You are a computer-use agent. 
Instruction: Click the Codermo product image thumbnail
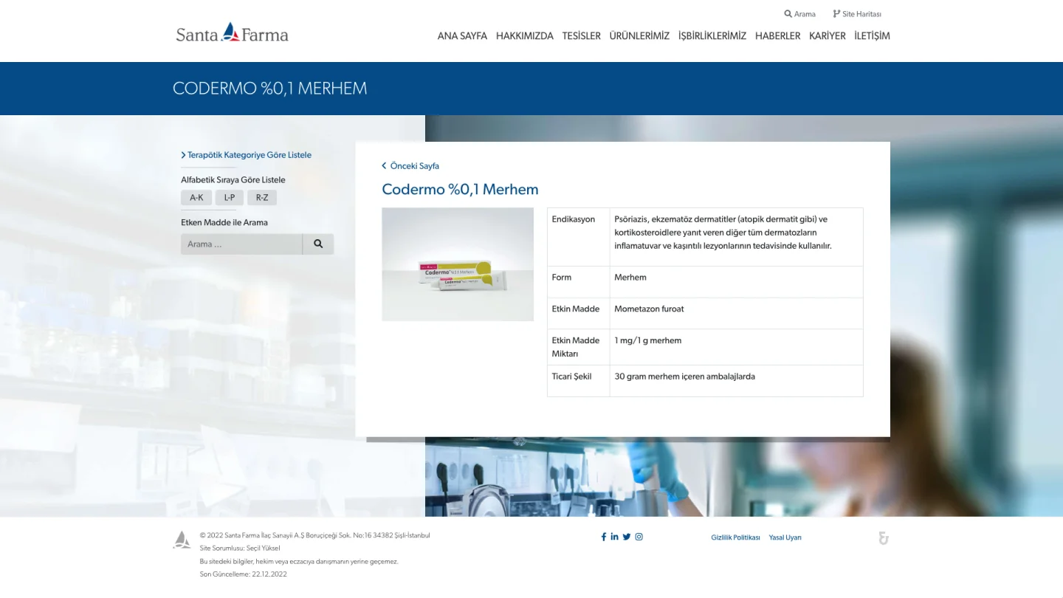tap(458, 264)
